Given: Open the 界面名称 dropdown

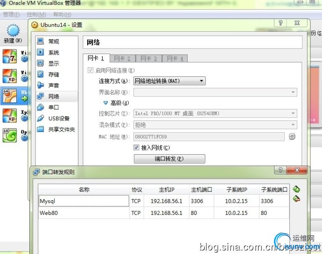Looking at the screenshot, I should (x=215, y=92).
